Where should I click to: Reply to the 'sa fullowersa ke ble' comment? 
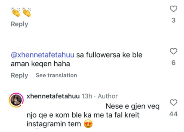[19, 75]
